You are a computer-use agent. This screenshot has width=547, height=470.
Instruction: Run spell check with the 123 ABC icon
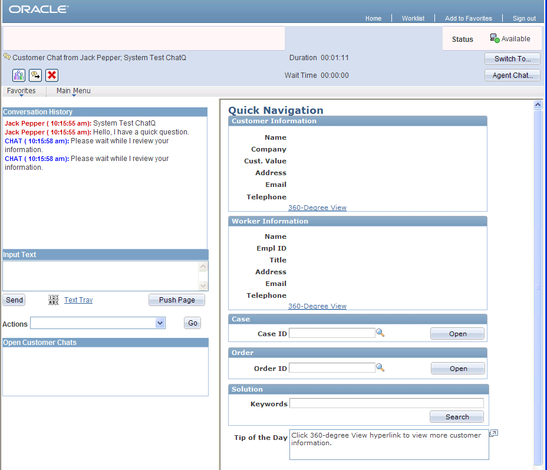53,300
